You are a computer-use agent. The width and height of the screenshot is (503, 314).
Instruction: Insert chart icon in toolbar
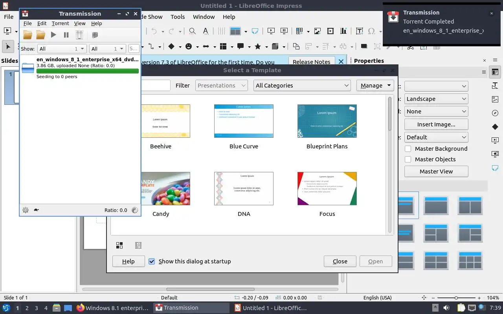coord(344,31)
